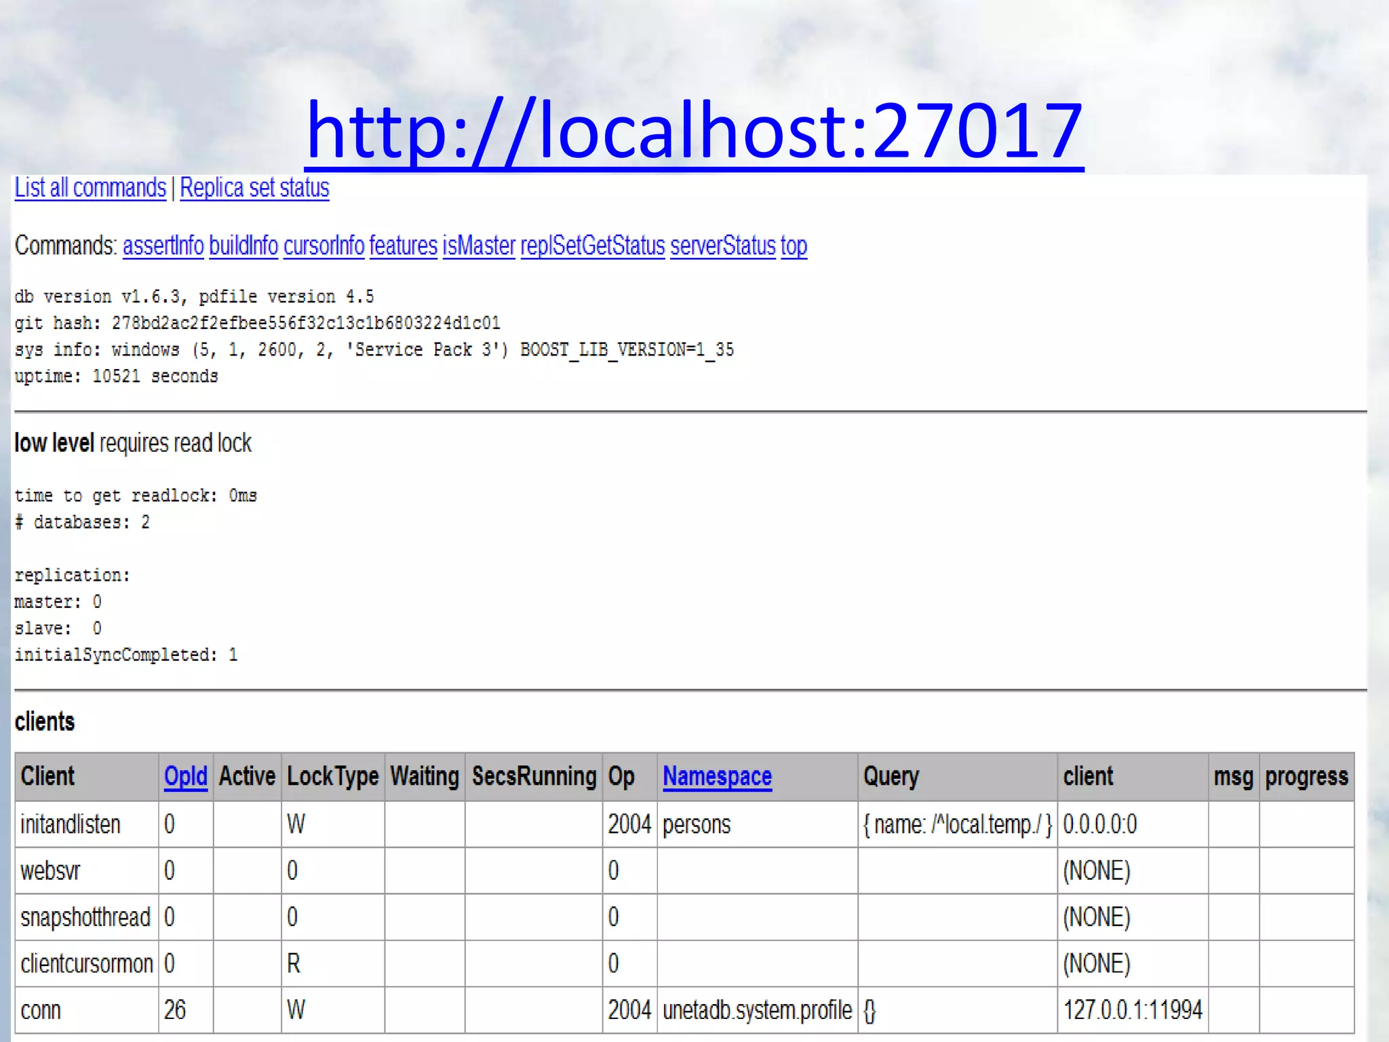
Task: Click the buildInfo command link
Action: coord(243,246)
